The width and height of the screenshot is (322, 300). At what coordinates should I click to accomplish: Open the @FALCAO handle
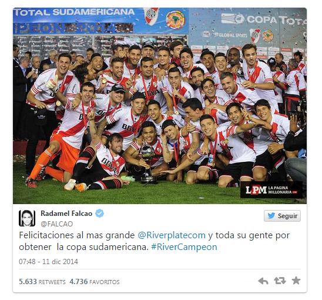(x=56, y=224)
